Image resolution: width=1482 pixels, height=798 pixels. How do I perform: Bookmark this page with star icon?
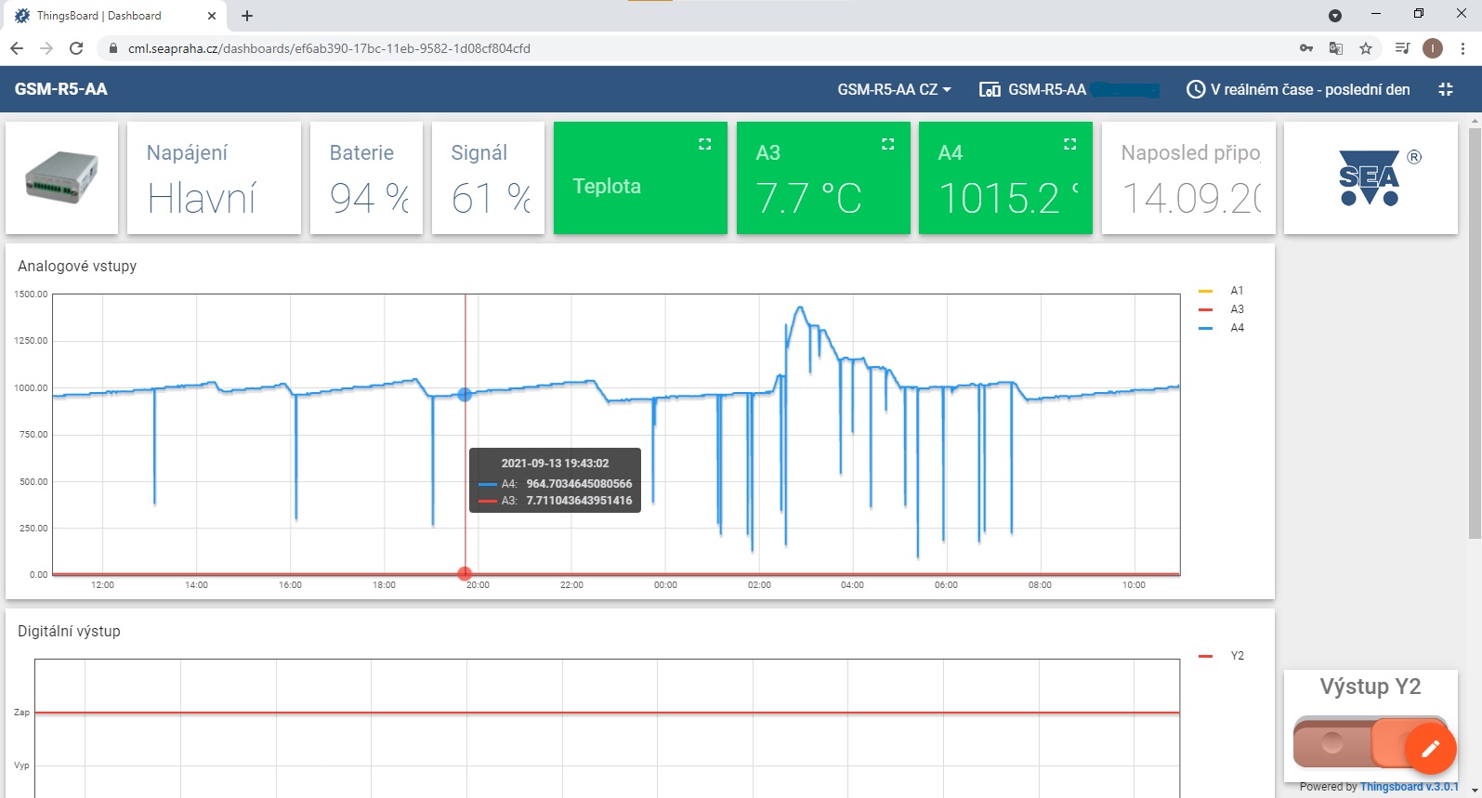[x=1366, y=48]
